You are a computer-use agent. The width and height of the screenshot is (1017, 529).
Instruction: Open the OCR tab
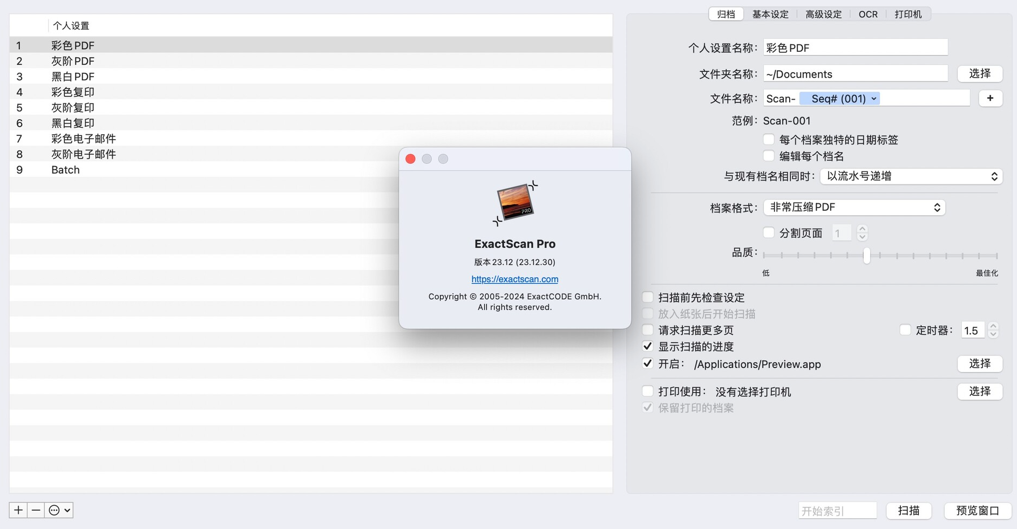[868, 15]
